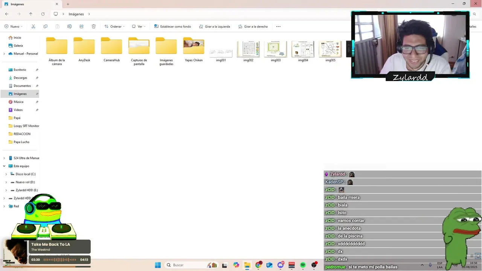Select the img005 thumbnail
This screenshot has width=482, height=271.
pos(330,50)
